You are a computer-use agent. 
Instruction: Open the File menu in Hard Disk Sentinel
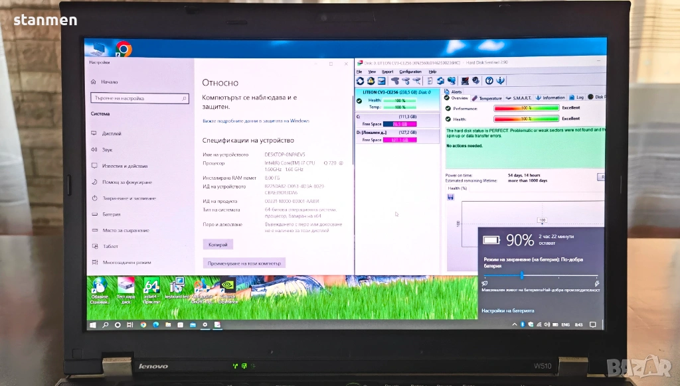point(359,72)
